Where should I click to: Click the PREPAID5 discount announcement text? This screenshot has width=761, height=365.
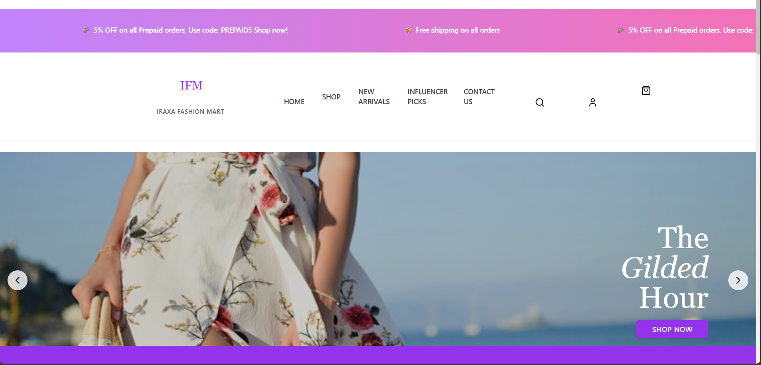190,30
